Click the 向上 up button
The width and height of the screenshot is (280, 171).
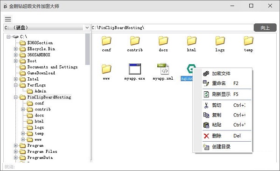click(x=265, y=27)
